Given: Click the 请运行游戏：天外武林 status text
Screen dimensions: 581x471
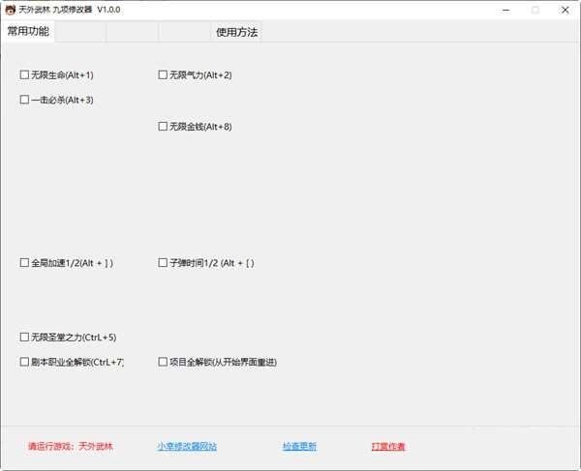Looking at the screenshot, I should click(x=71, y=447).
